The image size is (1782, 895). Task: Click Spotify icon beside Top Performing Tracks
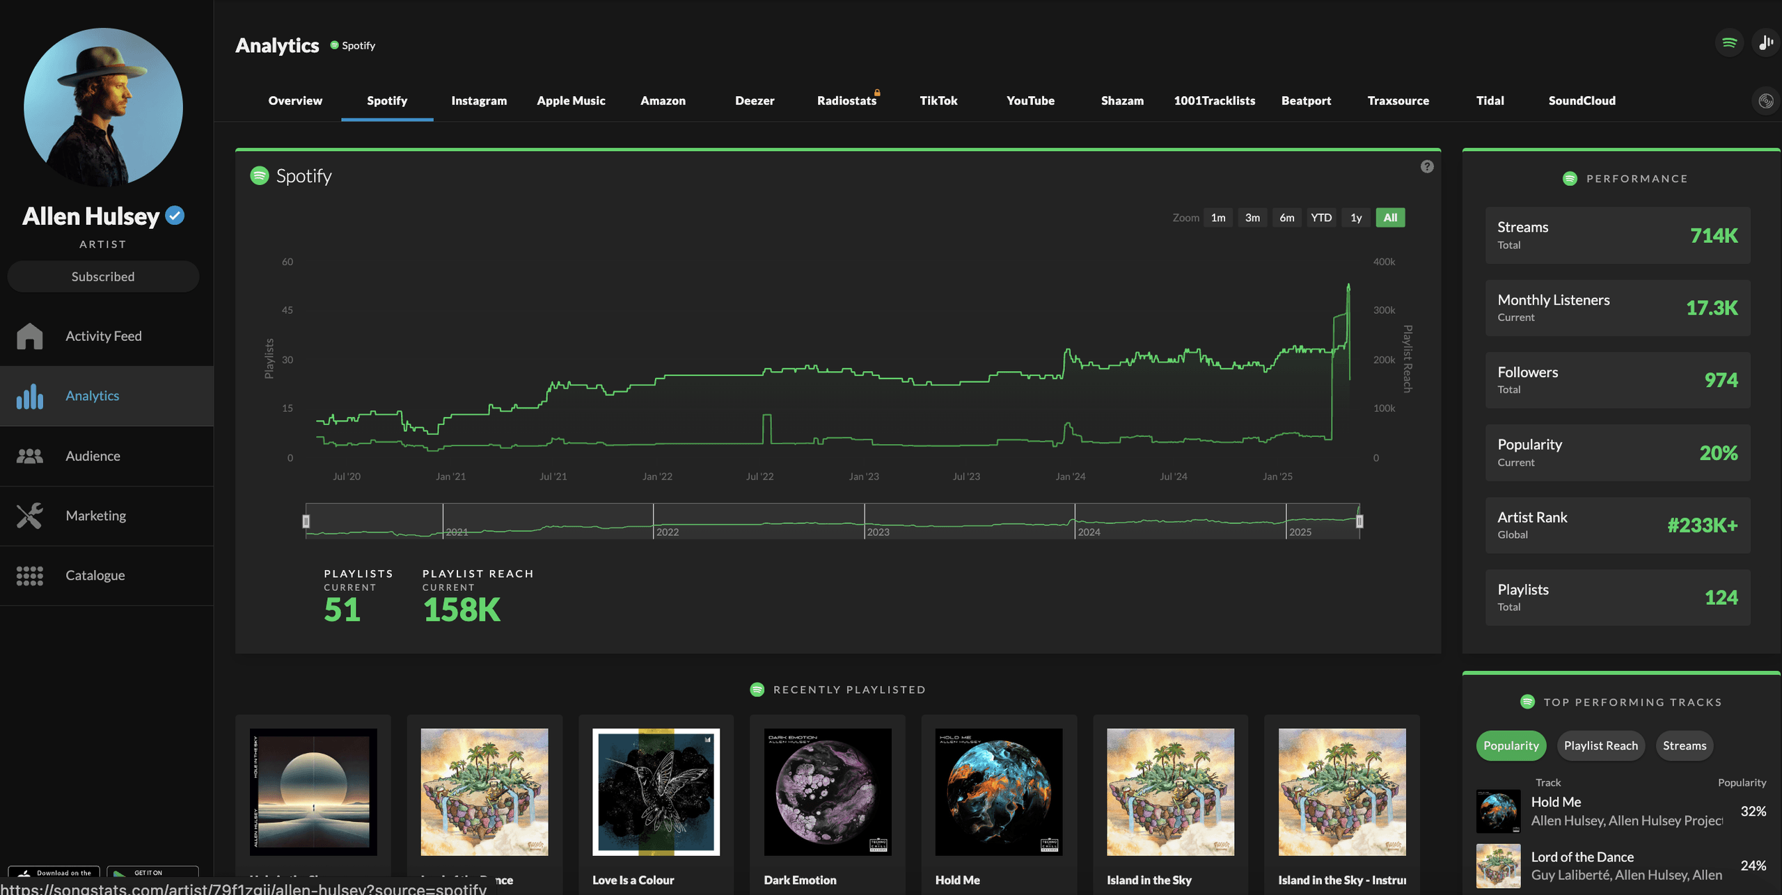(1527, 702)
